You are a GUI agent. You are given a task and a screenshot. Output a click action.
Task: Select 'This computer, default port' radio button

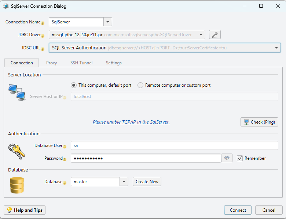point(74,85)
